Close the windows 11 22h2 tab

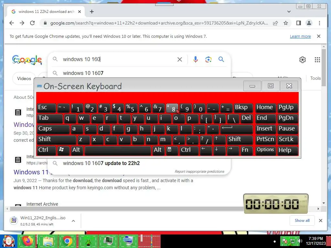(x=80, y=12)
